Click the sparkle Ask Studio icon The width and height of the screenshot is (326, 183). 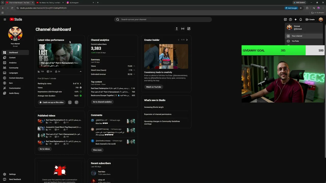click(x=295, y=19)
